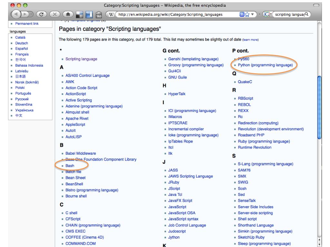This screenshot has height=247, width=330.
Task: Open the IPTSCRAE article link
Action: 178,123
